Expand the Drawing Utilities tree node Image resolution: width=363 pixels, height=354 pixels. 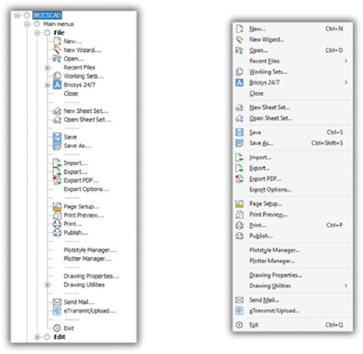tap(47, 285)
